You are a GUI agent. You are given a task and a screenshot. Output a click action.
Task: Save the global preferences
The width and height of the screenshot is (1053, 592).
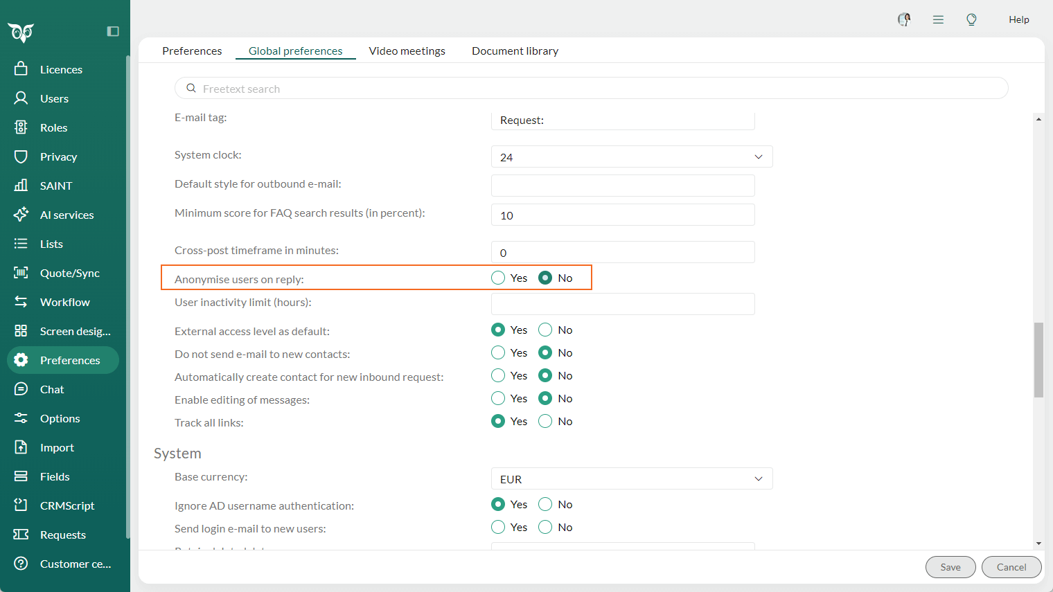click(950, 566)
